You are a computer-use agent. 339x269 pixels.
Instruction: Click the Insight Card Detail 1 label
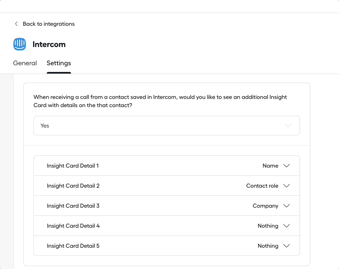pos(73,166)
